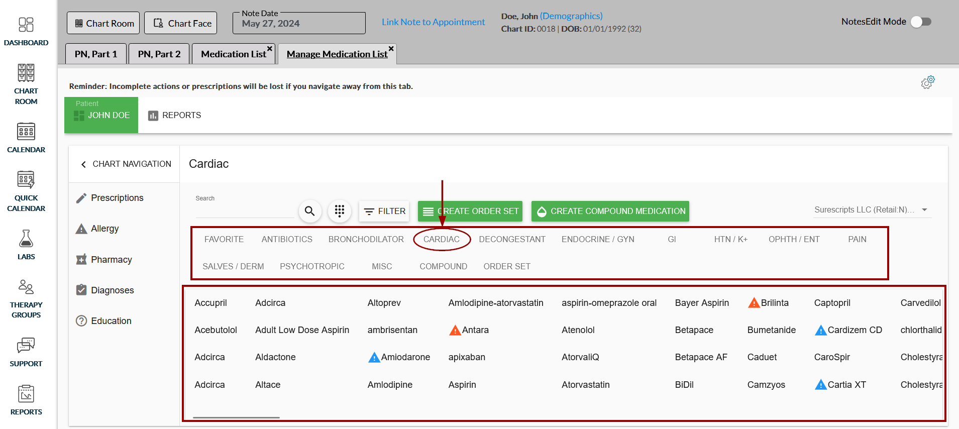Expand the Surescripts pharmacy dropdown
The image size is (959, 429).
coord(924,210)
